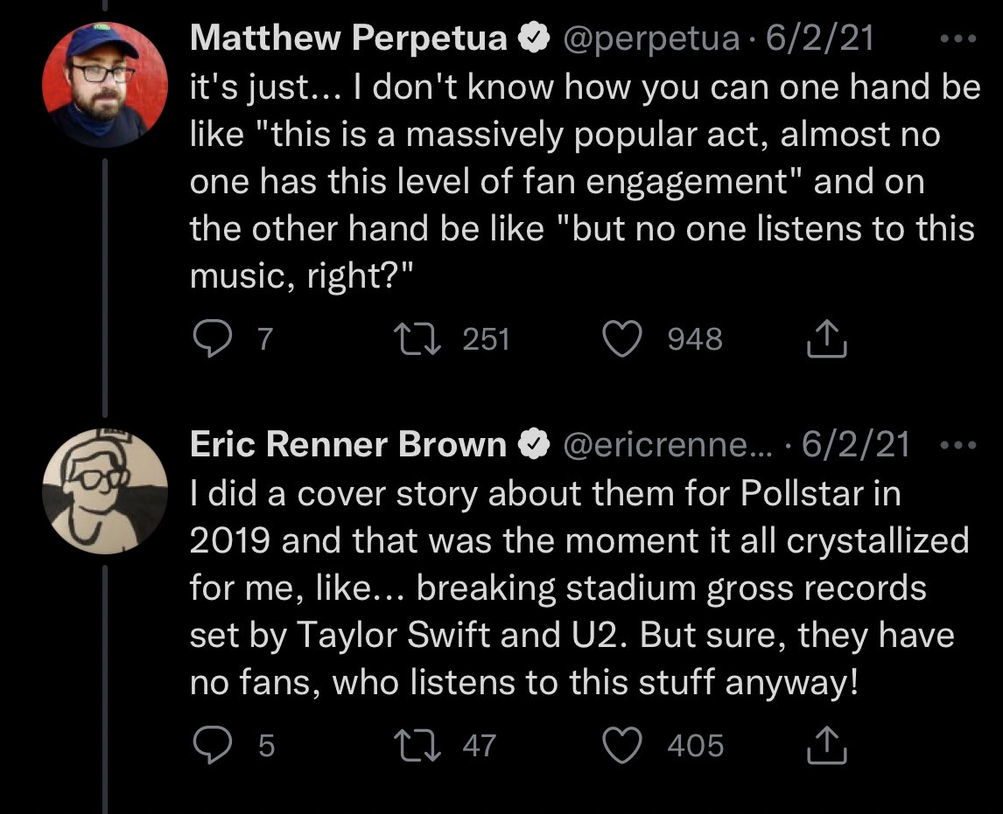
Task: Click the Eric Renner Brown display name
Action: point(348,446)
